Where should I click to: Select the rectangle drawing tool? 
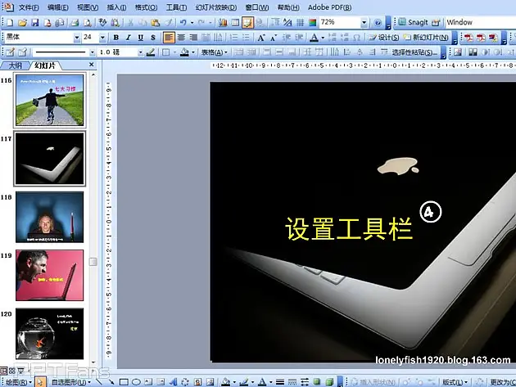pyautogui.click(x=124, y=382)
